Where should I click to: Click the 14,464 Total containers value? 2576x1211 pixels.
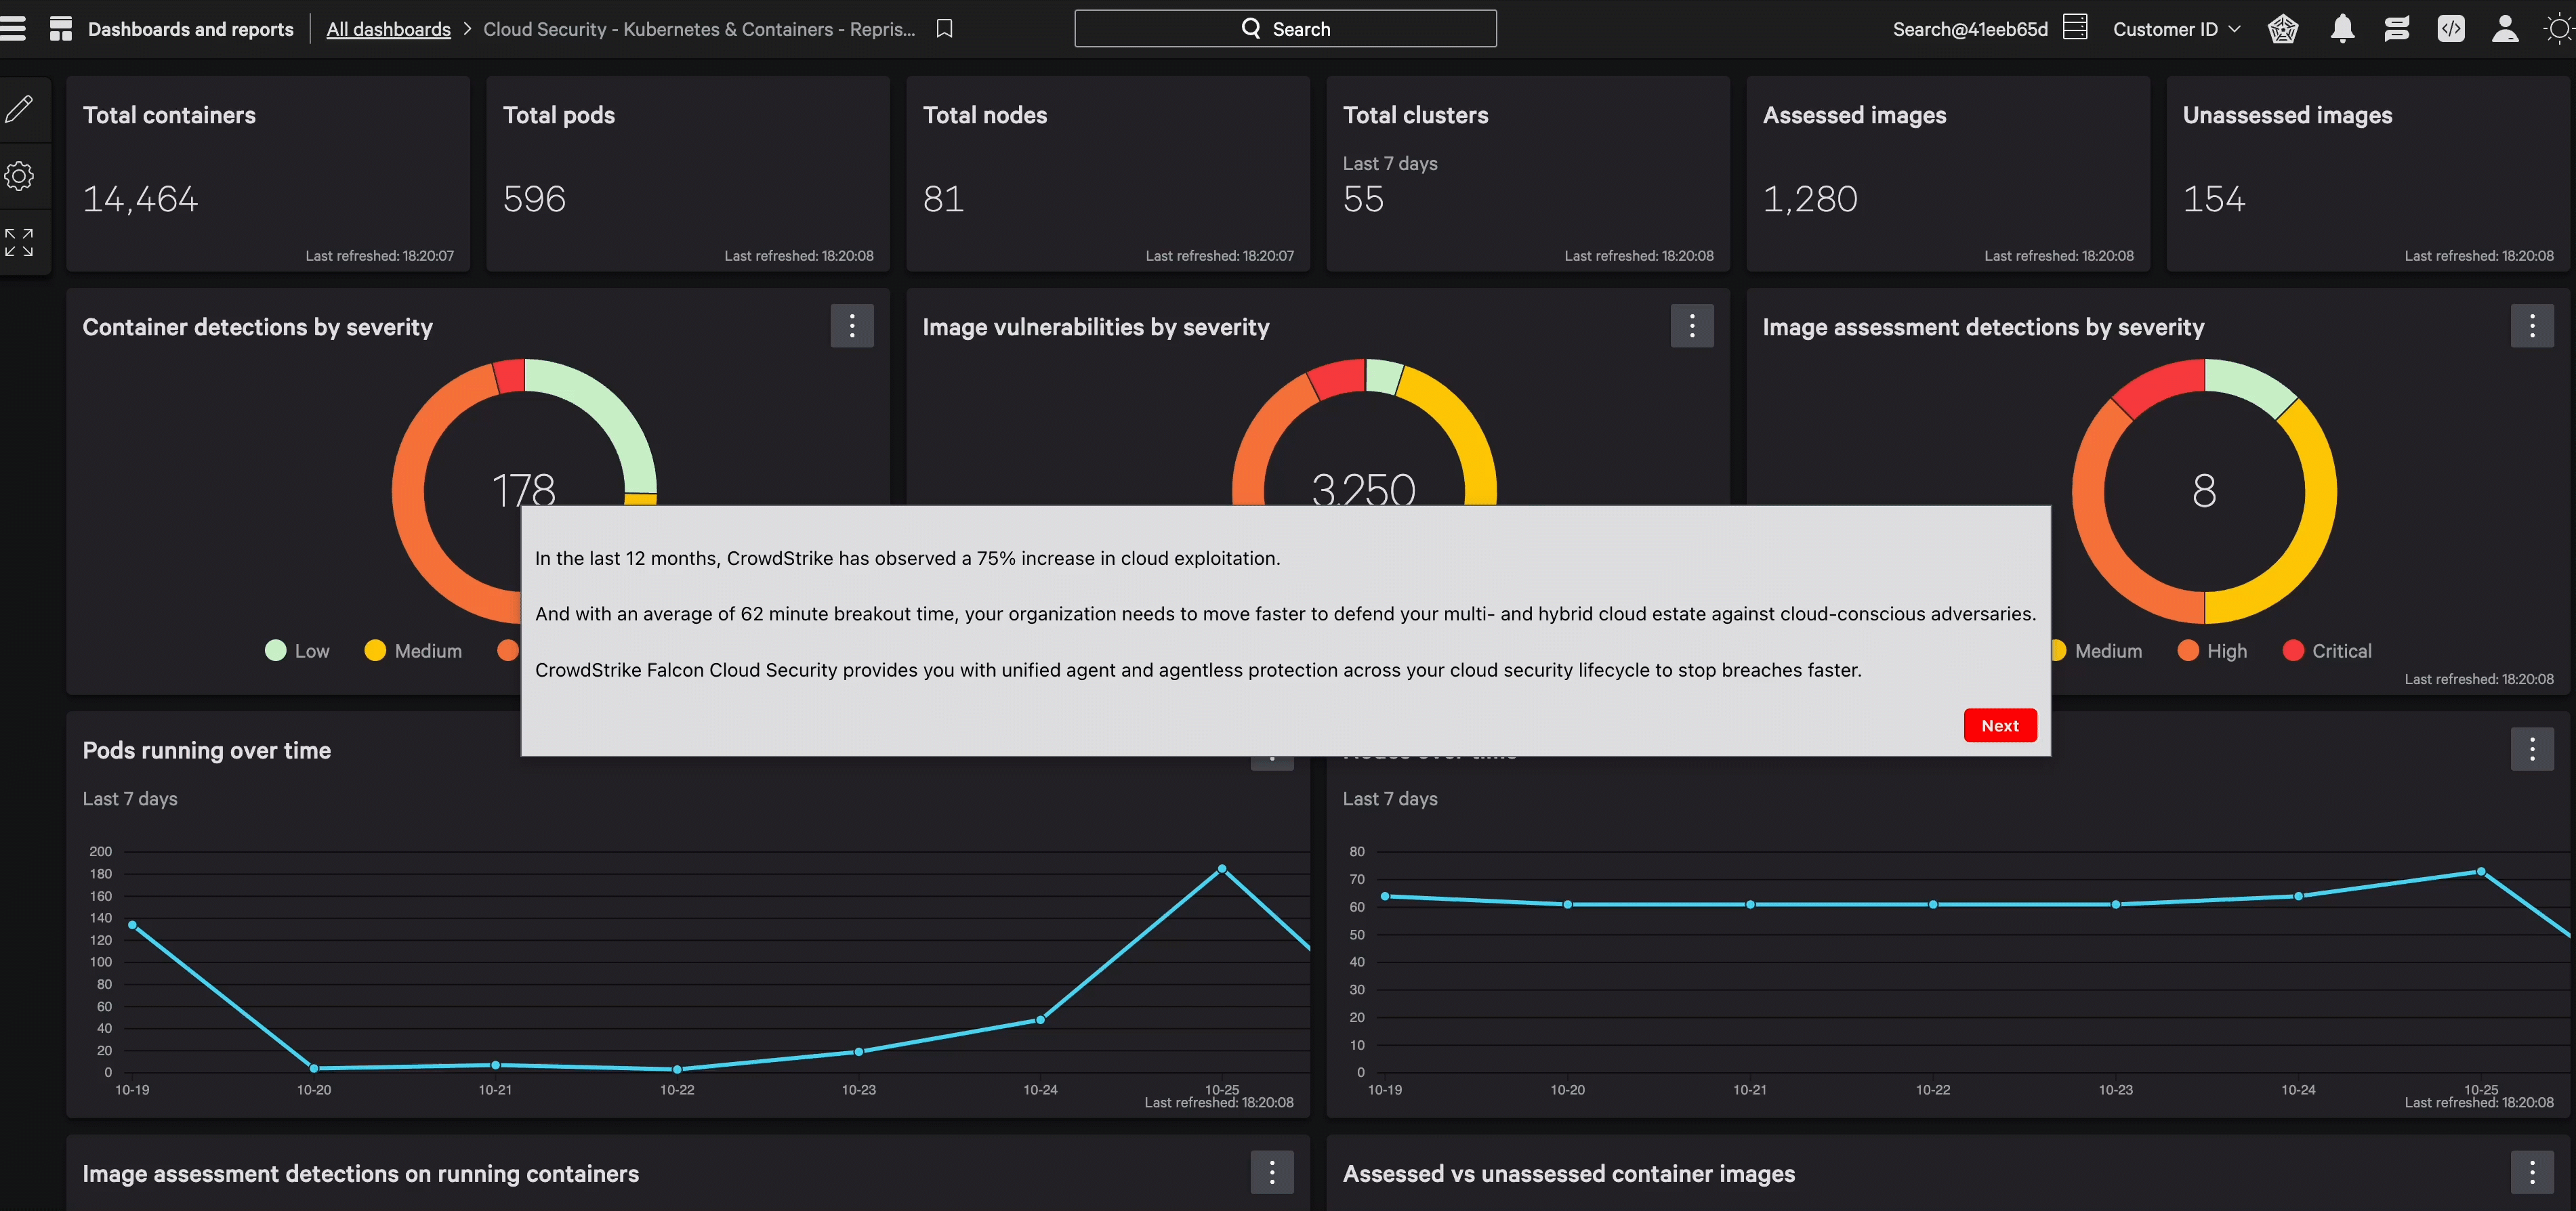(x=140, y=199)
